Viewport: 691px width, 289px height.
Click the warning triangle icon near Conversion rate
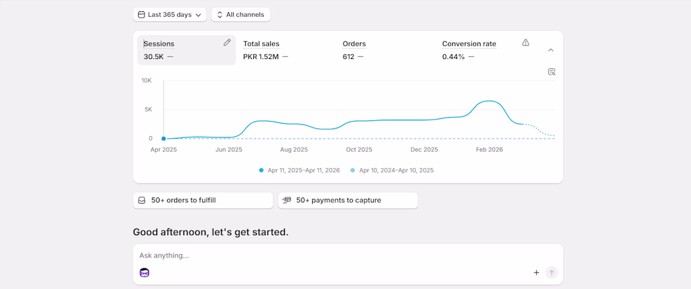(525, 43)
